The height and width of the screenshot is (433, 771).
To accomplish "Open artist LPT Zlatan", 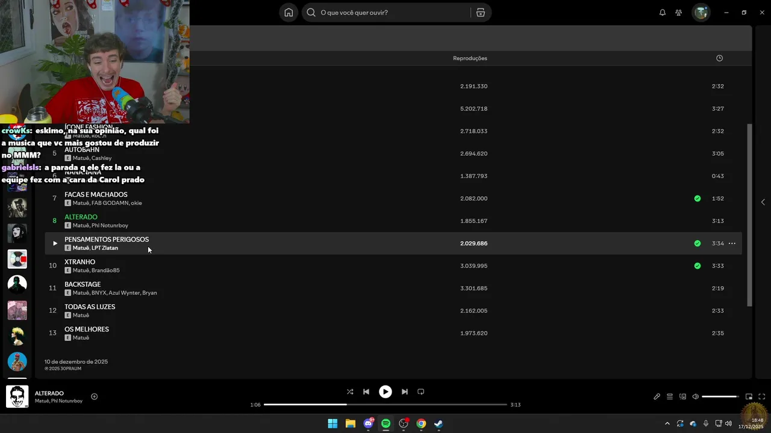I will [105, 248].
